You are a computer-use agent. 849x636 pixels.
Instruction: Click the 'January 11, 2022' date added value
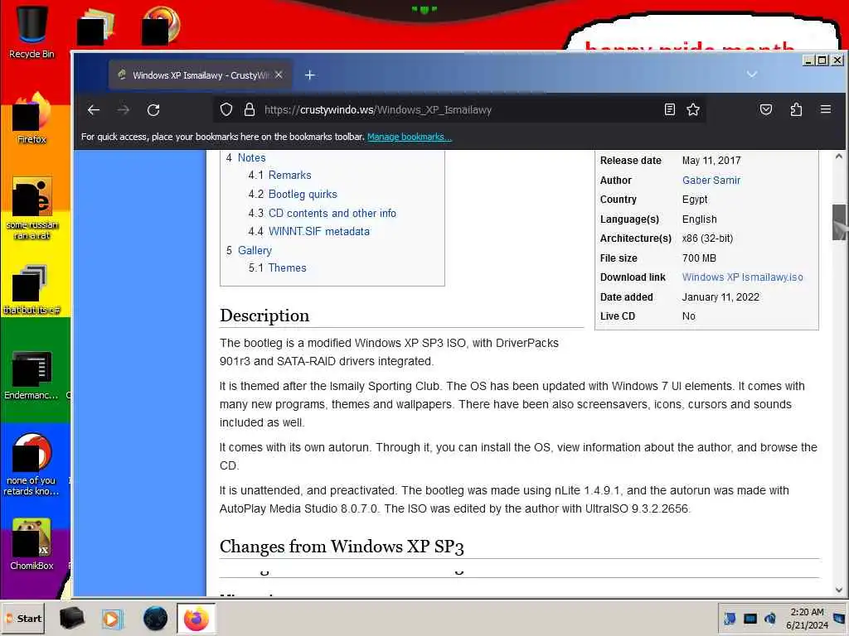pos(720,297)
